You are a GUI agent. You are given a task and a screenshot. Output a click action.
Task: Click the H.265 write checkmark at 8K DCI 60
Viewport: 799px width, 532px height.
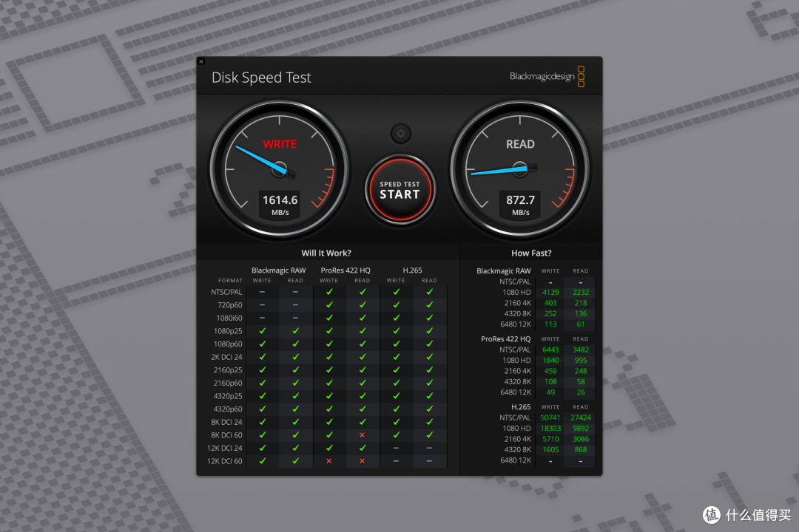pos(396,435)
